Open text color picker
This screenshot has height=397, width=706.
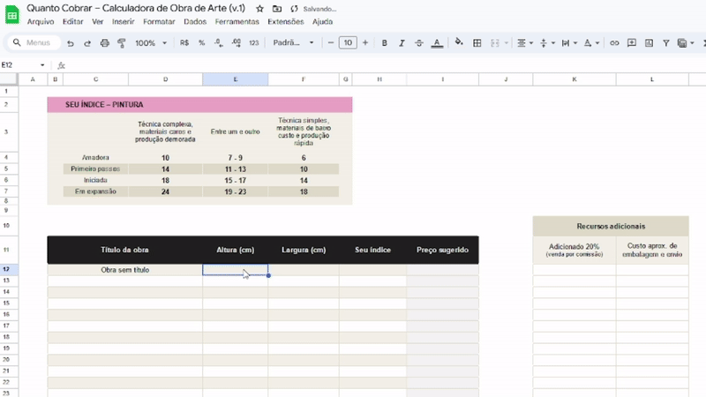pyautogui.click(x=437, y=42)
